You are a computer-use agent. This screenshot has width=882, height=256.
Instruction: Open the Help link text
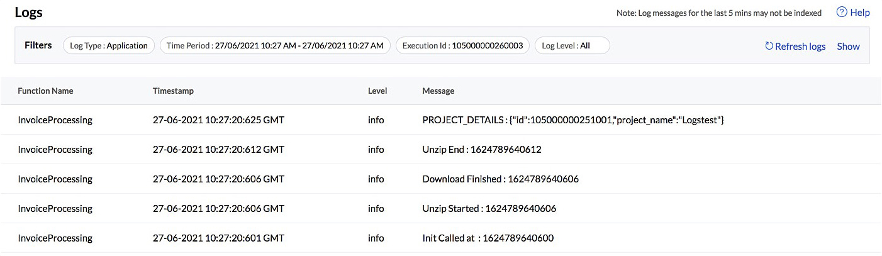[x=860, y=13]
